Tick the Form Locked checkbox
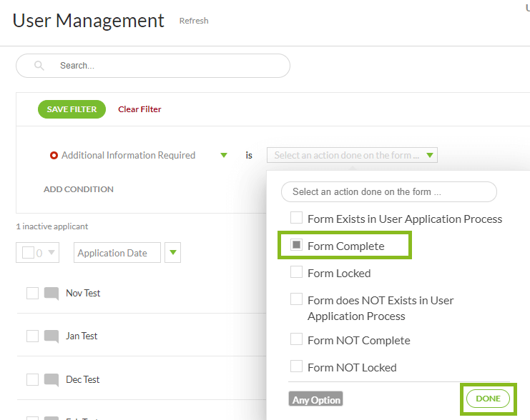This screenshot has height=420, width=530. [296, 273]
